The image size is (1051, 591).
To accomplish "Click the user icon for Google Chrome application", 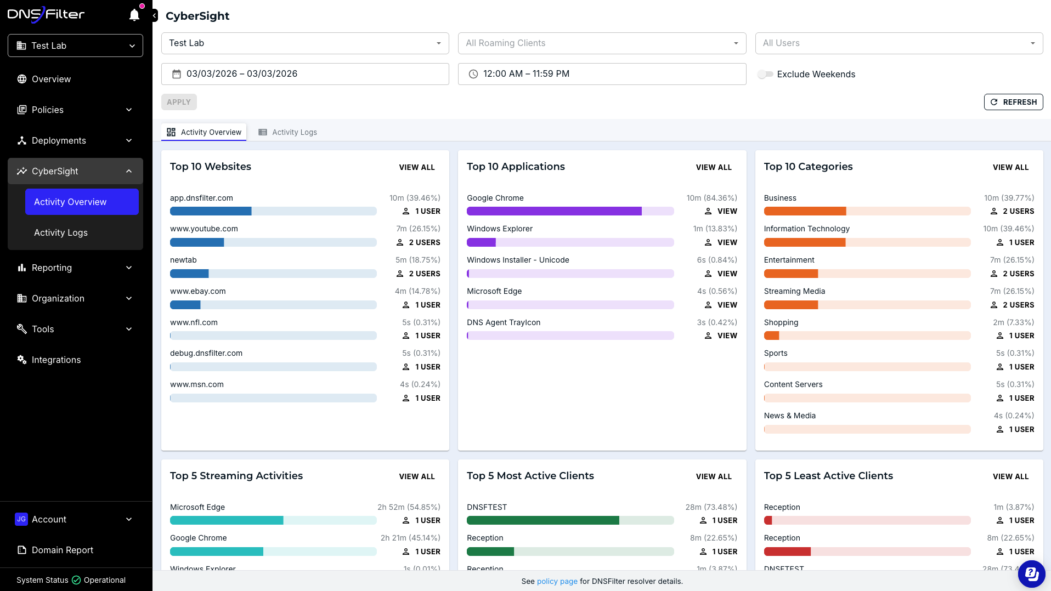I will [708, 211].
